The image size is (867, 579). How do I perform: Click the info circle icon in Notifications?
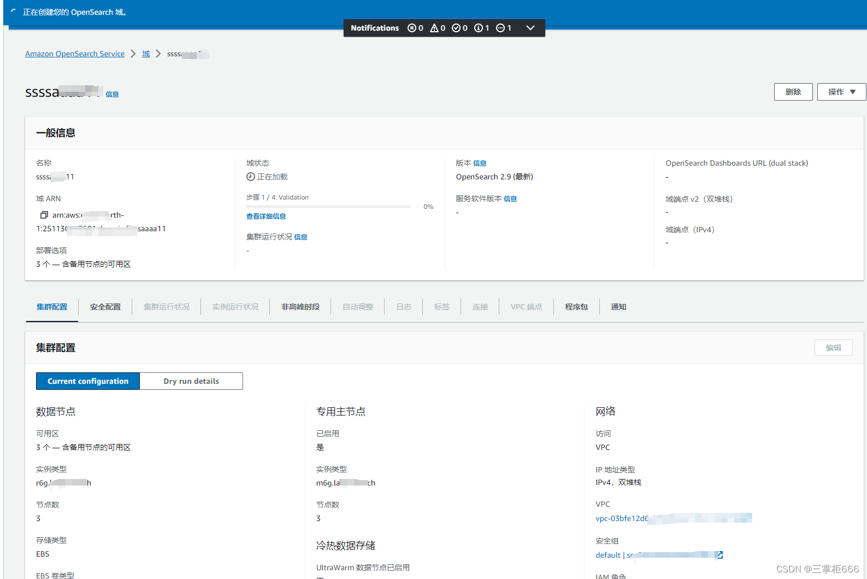tap(479, 28)
